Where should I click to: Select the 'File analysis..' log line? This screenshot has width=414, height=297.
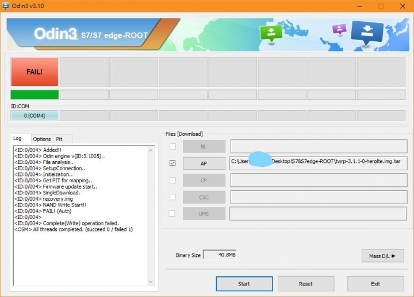(x=44, y=162)
